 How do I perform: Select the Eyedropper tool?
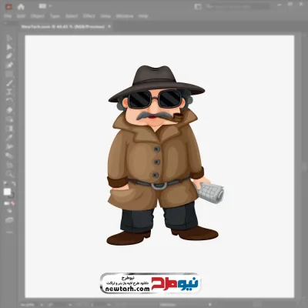point(9,137)
